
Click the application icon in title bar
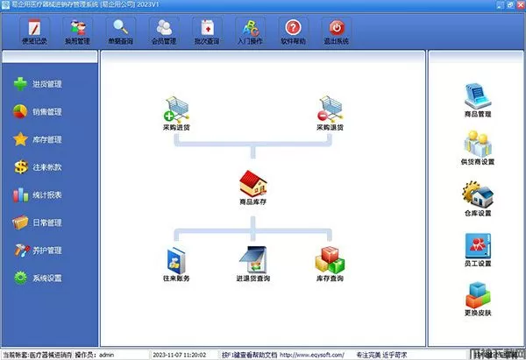[x=5, y=4]
